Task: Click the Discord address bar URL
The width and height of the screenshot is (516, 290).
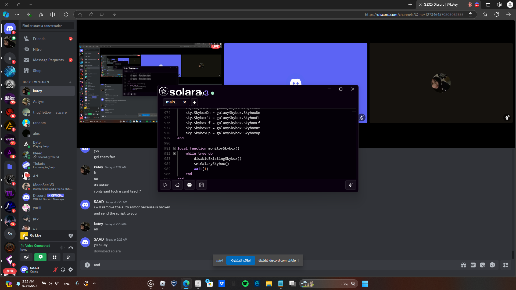Action: click(414, 15)
